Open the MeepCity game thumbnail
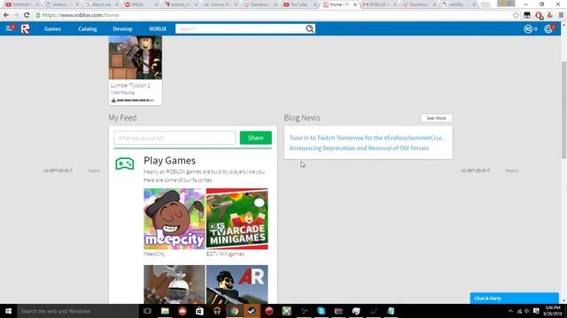567x318 pixels. [175, 219]
